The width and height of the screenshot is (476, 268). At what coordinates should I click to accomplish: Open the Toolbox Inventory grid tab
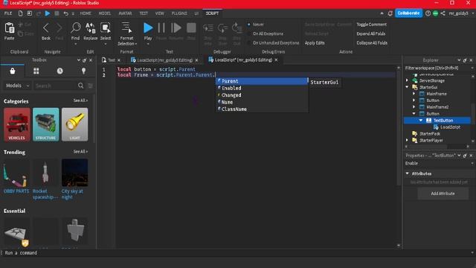(x=36, y=71)
